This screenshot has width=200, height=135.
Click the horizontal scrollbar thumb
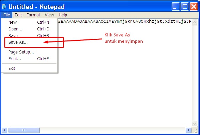tap(24, 130)
